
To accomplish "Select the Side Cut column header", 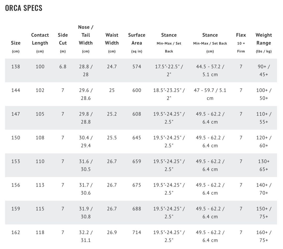I will pyautogui.click(x=63, y=39).
